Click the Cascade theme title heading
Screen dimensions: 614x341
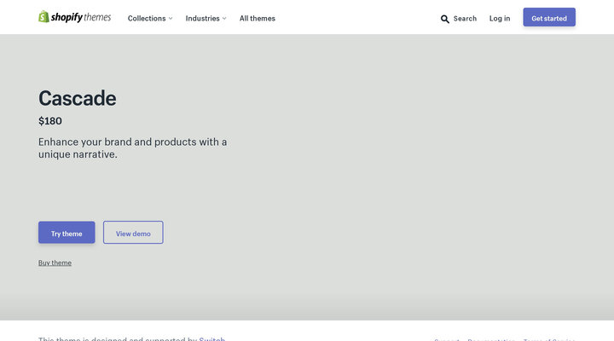click(x=78, y=98)
